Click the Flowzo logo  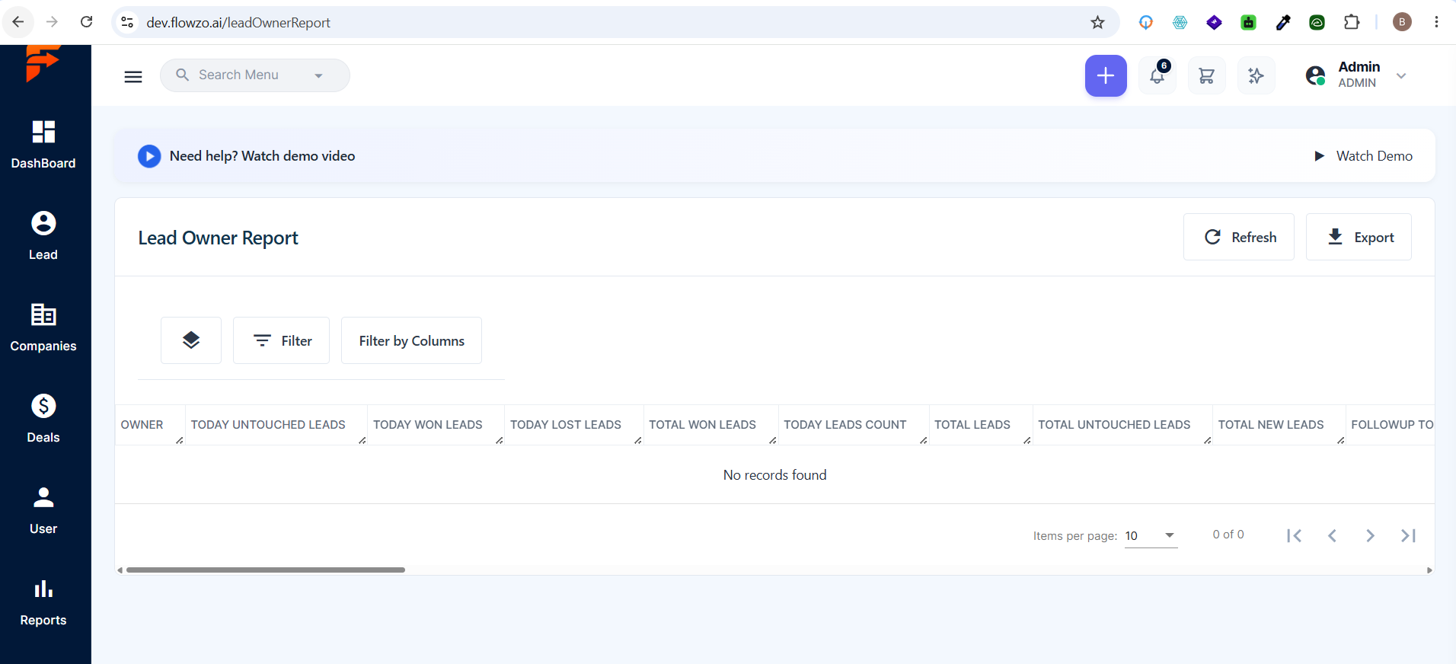[43, 62]
